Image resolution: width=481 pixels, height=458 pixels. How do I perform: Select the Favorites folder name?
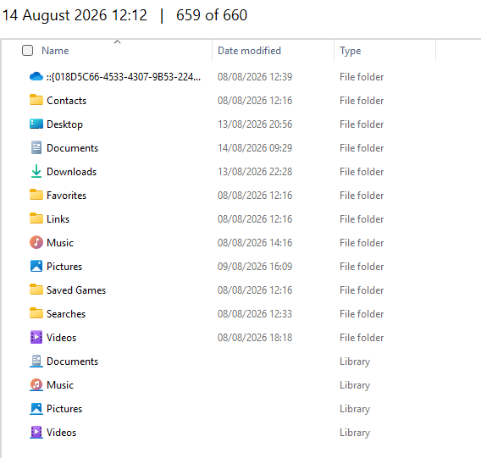(66, 195)
